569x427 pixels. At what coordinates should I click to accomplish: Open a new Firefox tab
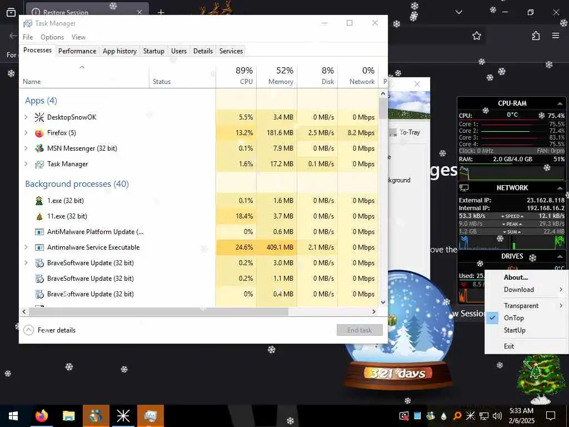(x=161, y=12)
